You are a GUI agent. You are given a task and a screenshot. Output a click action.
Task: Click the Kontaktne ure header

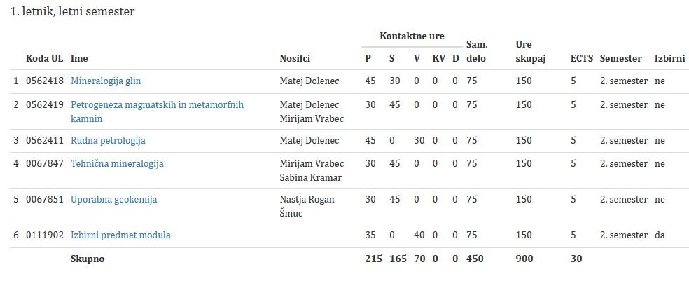click(x=412, y=36)
